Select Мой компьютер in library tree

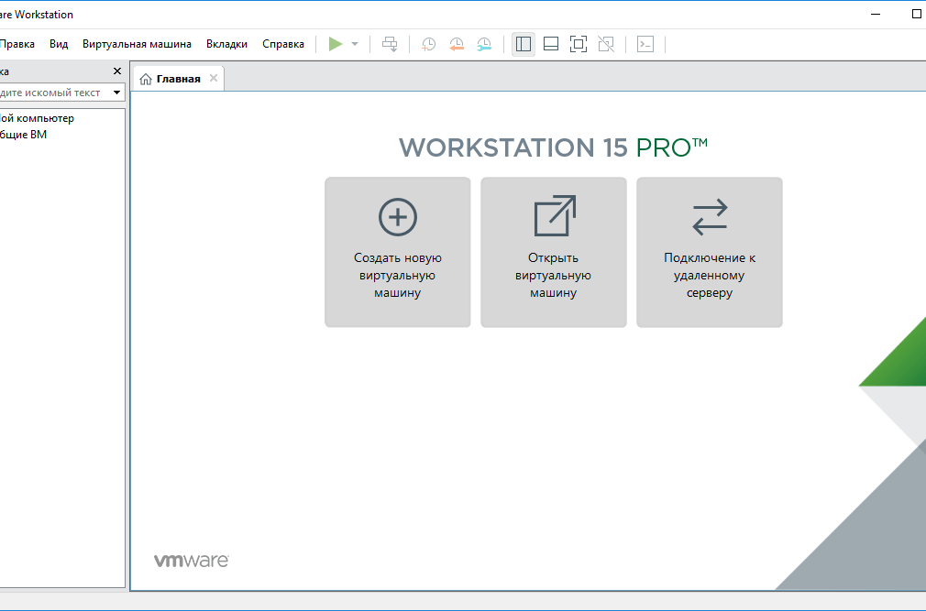[37, 118]
